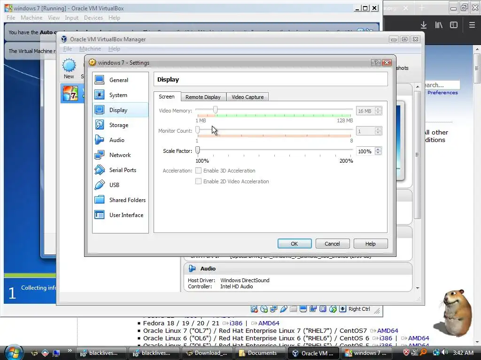Enable 3D Acceleration checkbox
Viewport: 481px width, 360px height.
click(199, 171)
